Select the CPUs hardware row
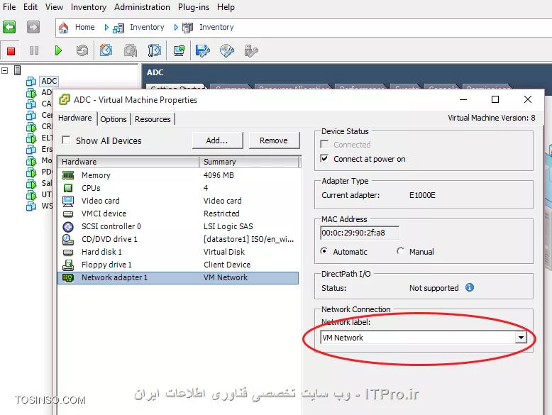552x415 pixels. [178, 188]
